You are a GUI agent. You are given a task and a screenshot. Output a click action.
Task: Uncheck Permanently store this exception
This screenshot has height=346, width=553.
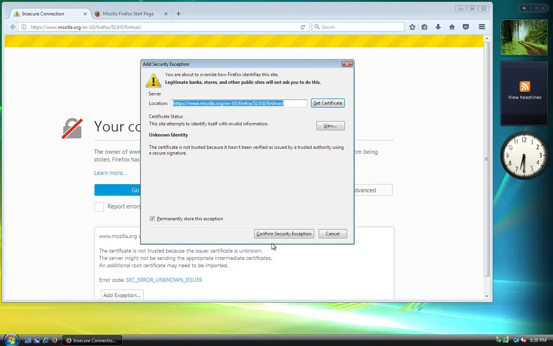click(152, 219)
